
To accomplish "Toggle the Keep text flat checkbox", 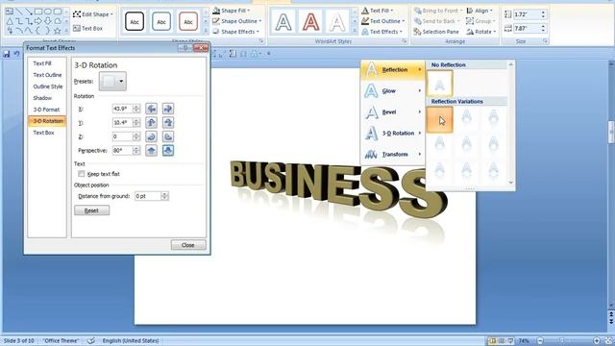I will tap(81, 174).
